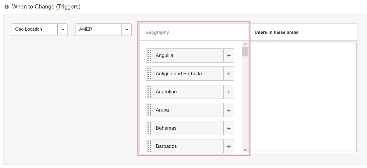Click the scroll-up arrow on the Geography list
Screen dimensions: 367x168
point(245,44)
